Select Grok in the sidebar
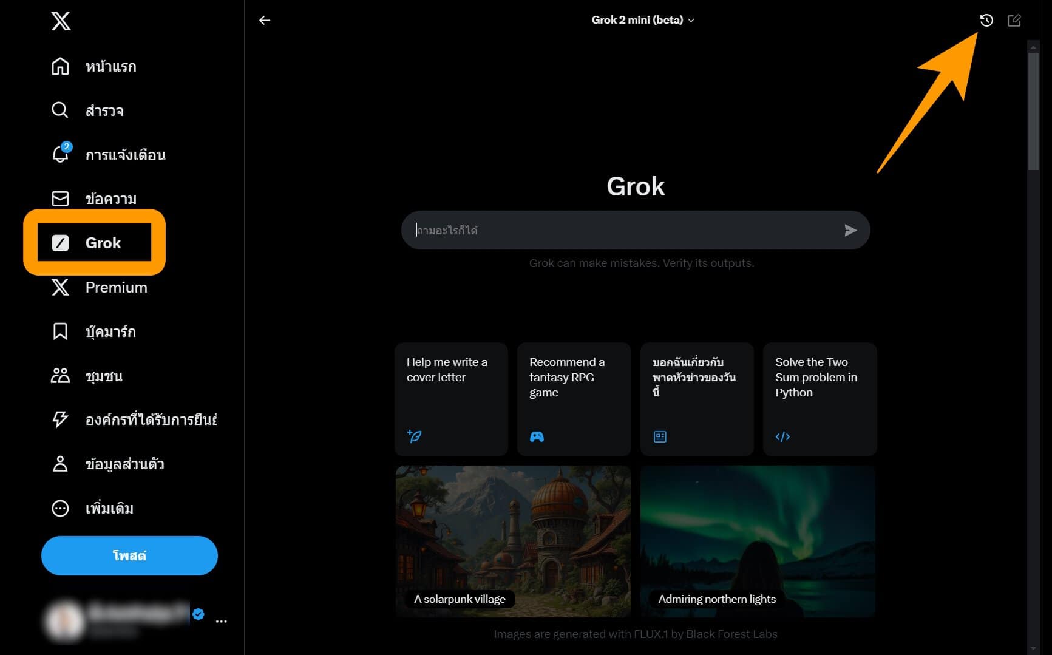Image resolution: width=1052 pixels, height=655 pixels. (94, 243)
